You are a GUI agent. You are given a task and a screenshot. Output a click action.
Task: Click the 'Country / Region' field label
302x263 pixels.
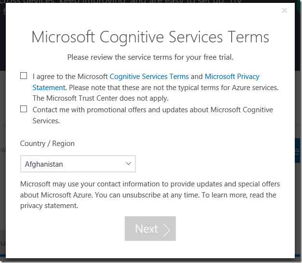point(47,144)
